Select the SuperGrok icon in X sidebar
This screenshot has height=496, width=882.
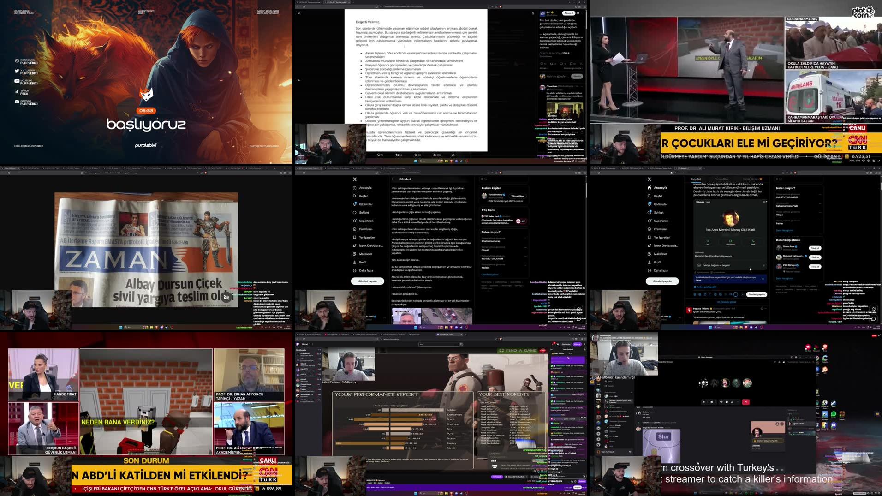[649, 221]
